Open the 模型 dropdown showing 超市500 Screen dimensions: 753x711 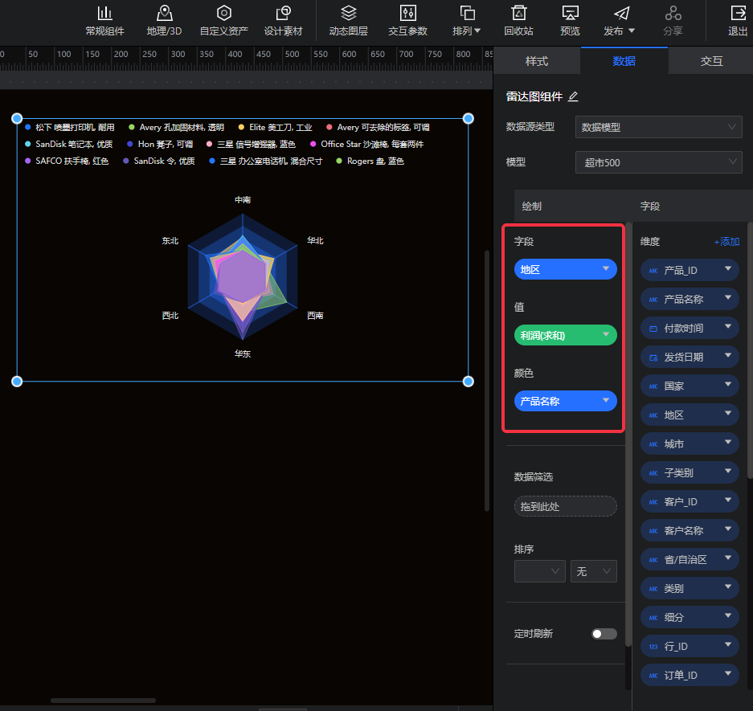[x=658, y=162]
